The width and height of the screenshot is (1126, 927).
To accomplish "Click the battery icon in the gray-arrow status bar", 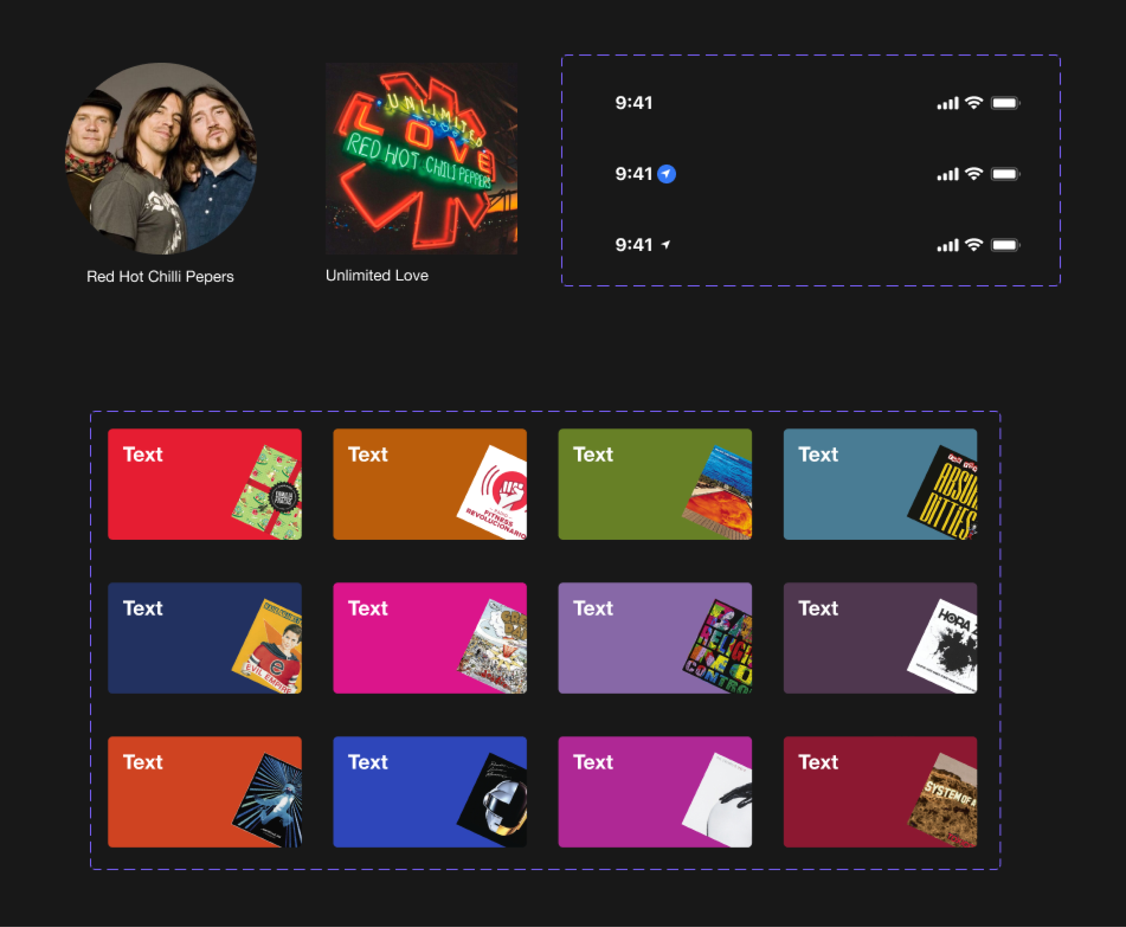I will [1005, 245].
